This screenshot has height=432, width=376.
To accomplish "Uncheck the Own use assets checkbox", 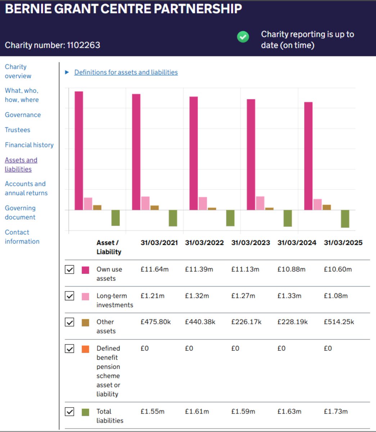I will click(69, 269).
